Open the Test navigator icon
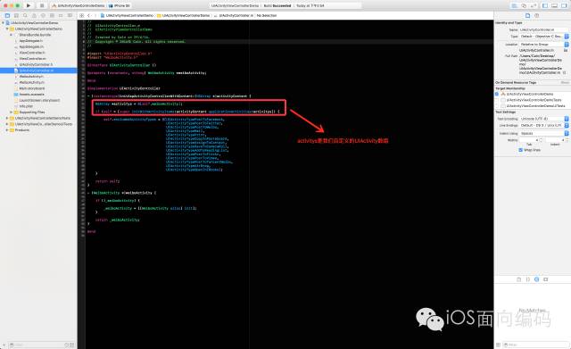This screenshot has height=349, width=571. tap(43, 16)
